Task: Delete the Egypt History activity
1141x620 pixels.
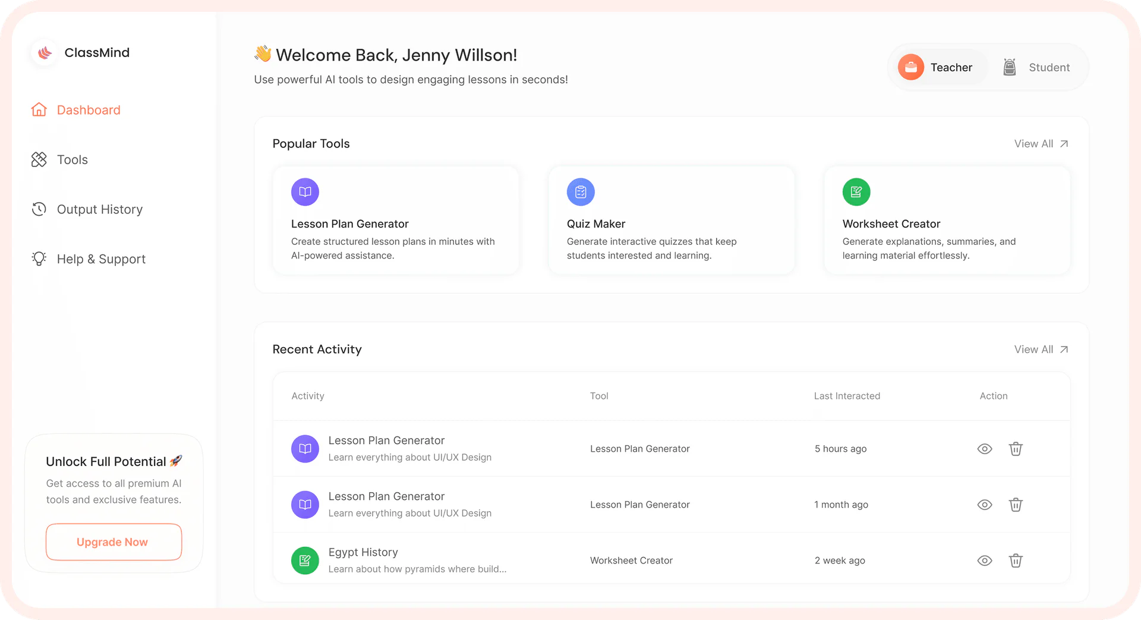Action: (x=1016, y=560)
